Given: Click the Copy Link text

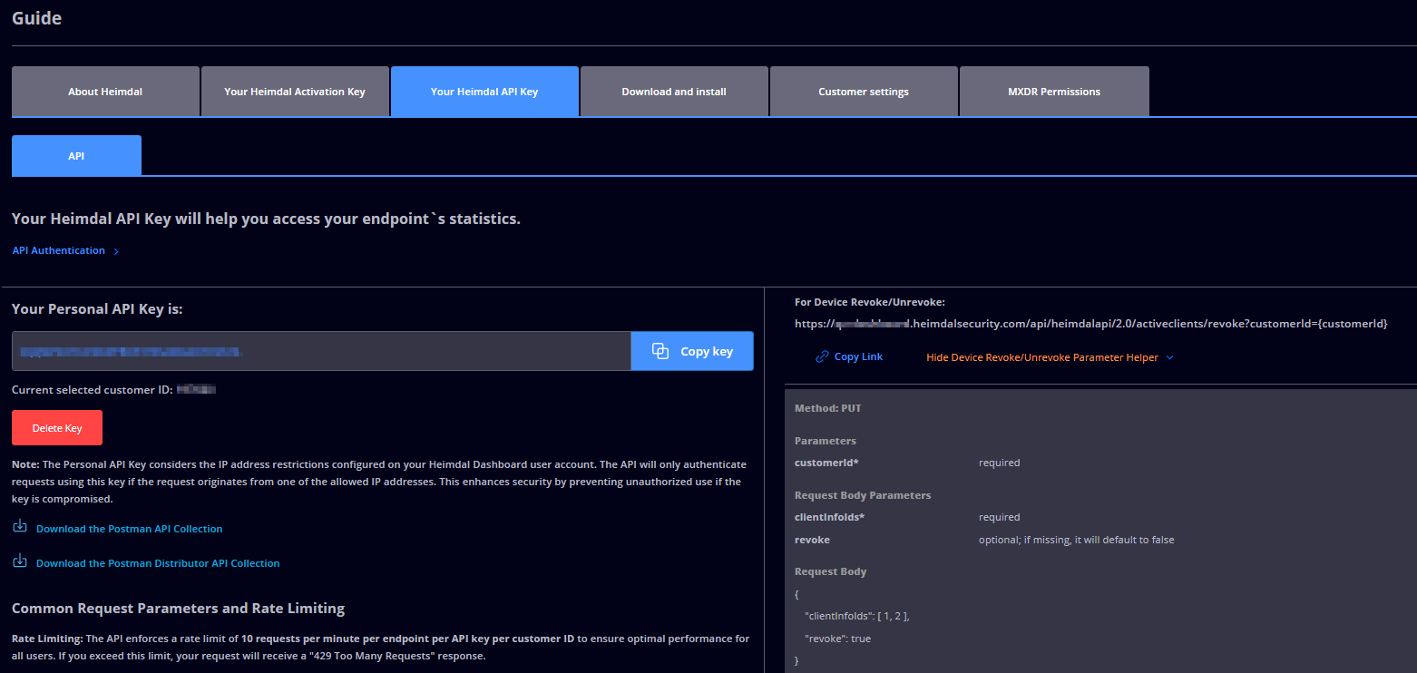Looking at the screenshot, I should [x=858, y=357].
